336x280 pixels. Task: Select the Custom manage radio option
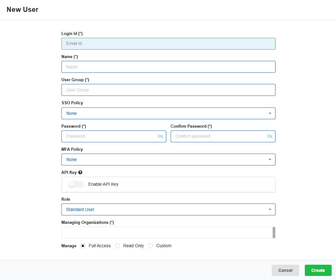click(151, 246)
